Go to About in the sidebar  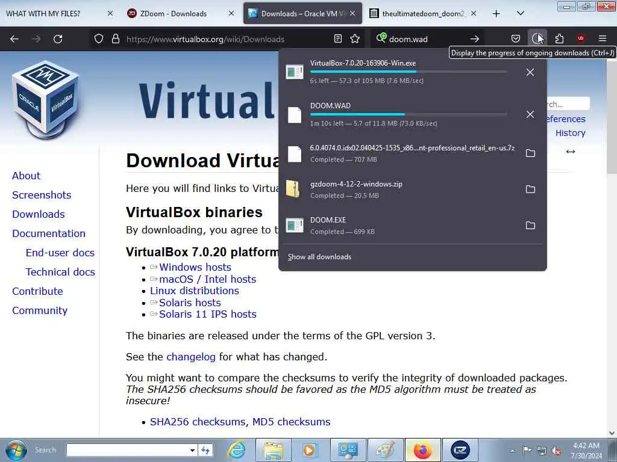pos(26,176)
